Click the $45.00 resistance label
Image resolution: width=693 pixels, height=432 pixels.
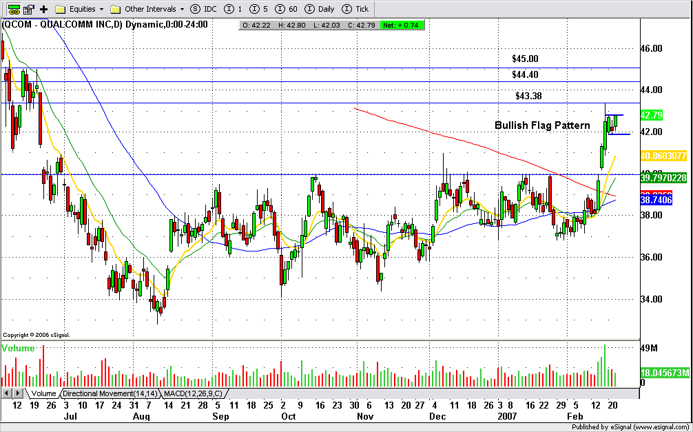[x=525, y=59]
